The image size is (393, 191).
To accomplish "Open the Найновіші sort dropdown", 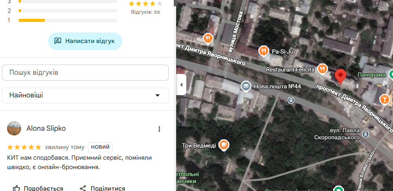I will tap(85, 95).
